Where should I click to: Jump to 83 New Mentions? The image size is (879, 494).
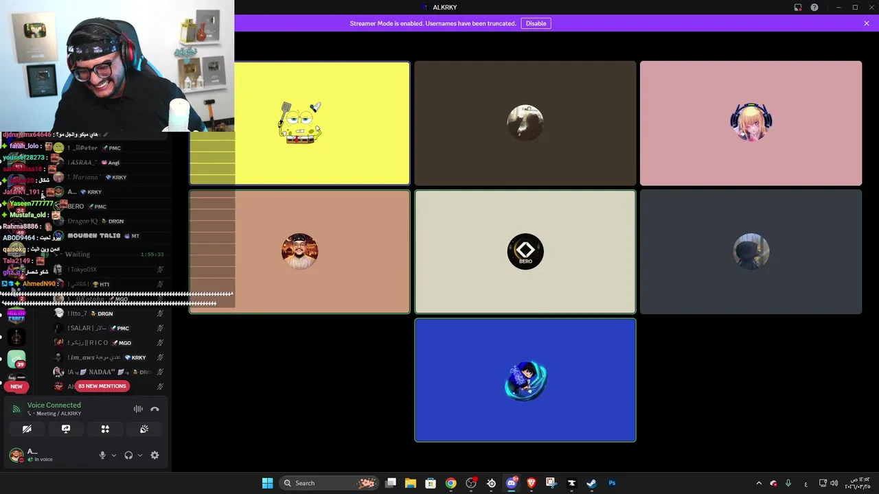102,386
